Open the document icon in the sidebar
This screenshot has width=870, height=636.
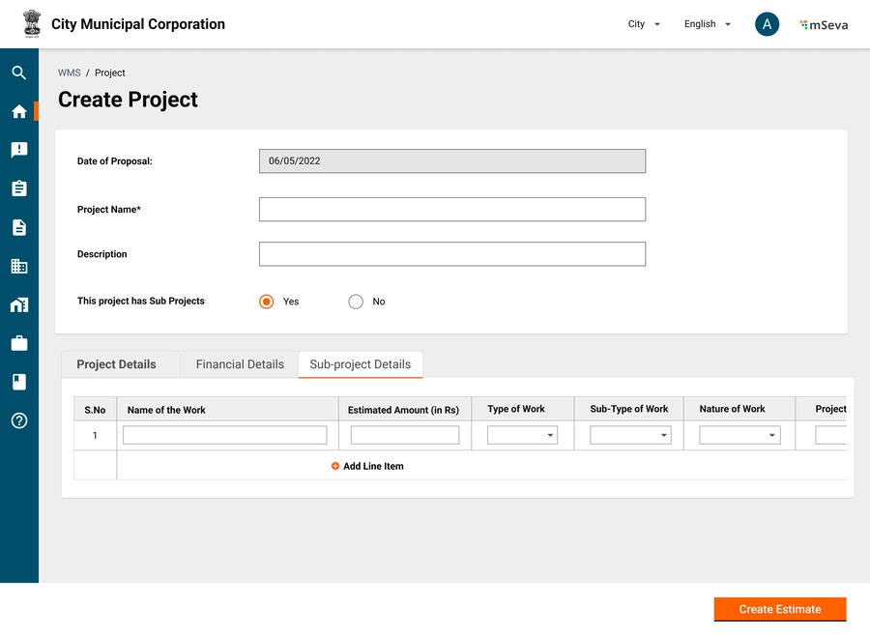(18, 227)
